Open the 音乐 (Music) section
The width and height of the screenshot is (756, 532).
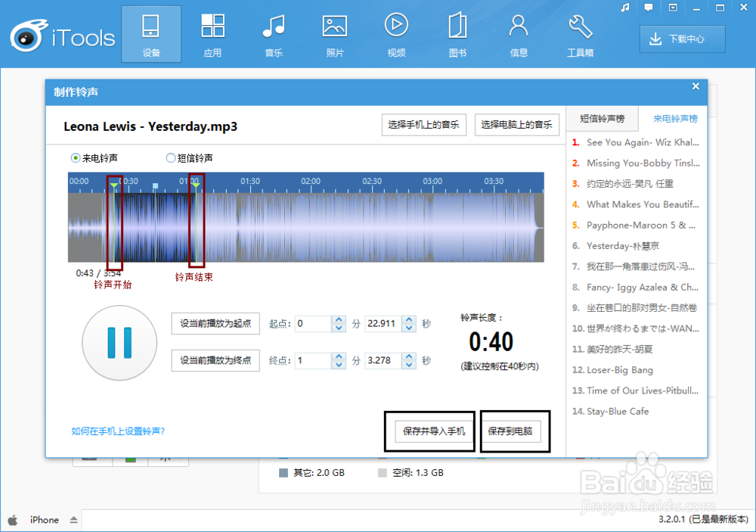[x=274, y=34]
